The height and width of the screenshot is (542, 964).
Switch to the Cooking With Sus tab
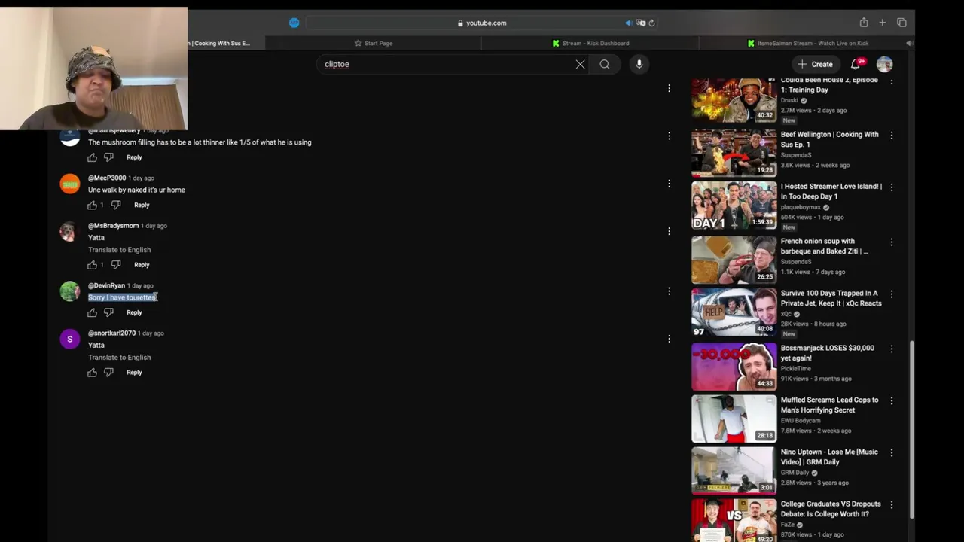click(225, 43)
